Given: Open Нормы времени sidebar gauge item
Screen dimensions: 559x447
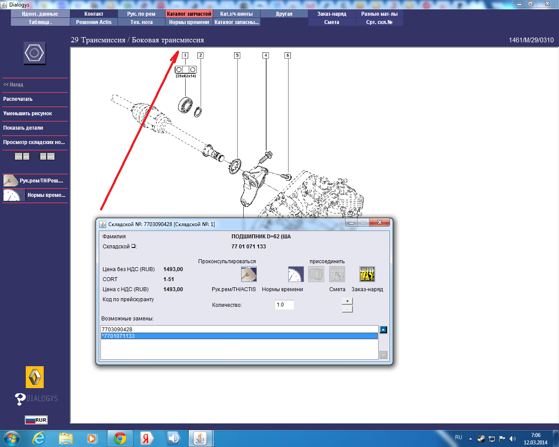Looking at the screenshot, I should click(35, 195).
